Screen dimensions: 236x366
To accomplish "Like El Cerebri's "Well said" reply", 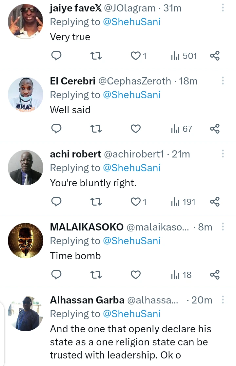I will pos(136,129).
